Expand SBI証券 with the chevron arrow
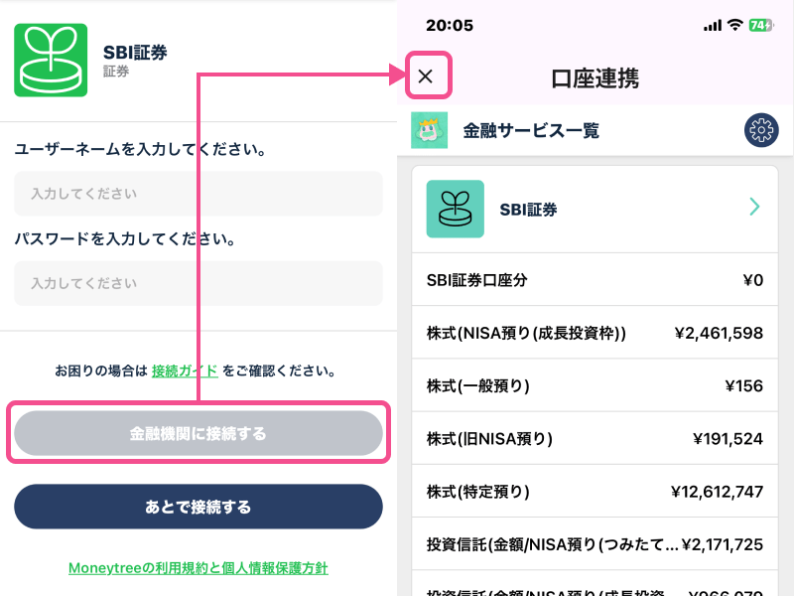Viewport: 794px width, 596px height. 754,207
